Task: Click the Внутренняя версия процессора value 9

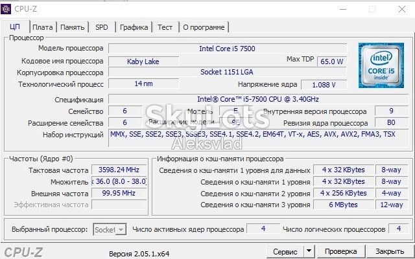Action: [391, 111]
